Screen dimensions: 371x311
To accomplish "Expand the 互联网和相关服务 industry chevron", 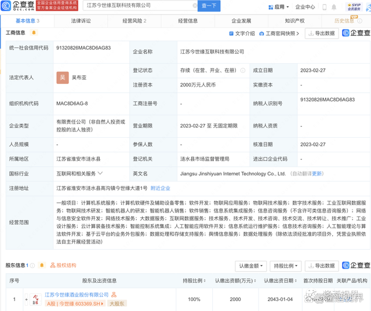I will [x=100, y=173].
